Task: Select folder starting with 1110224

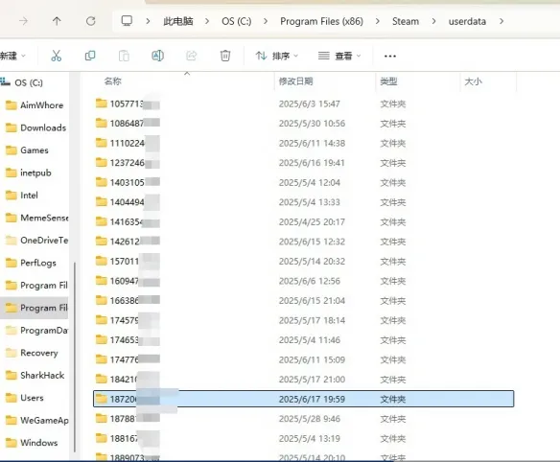Action: point(304,143)
